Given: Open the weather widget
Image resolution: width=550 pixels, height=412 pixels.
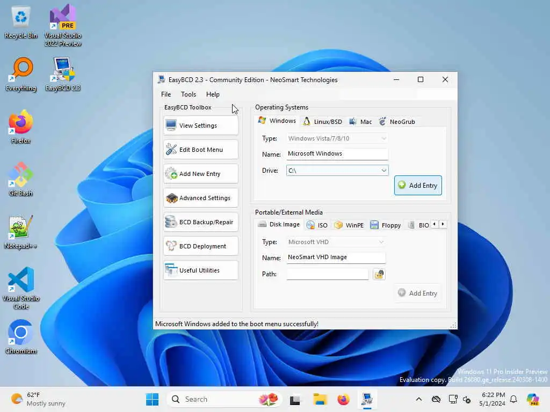Looking at the screenshot, I should (38, 399).
